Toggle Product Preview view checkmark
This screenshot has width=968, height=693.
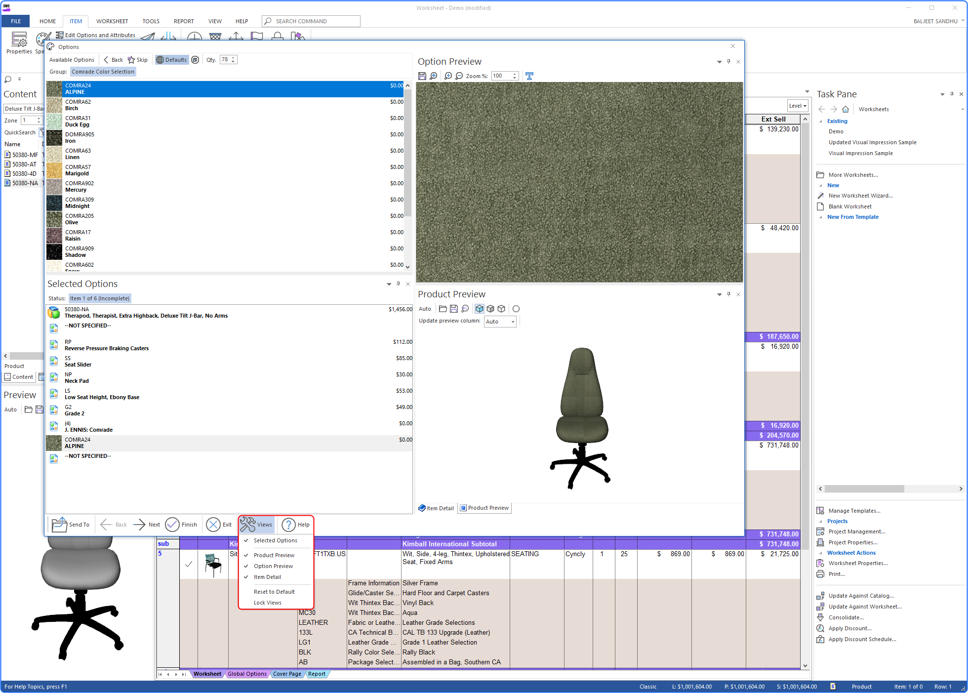pyautogui.click(x=245, y=555)
